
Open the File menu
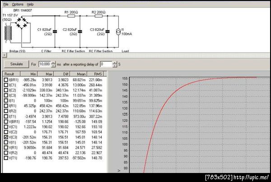tap(6, 5)
